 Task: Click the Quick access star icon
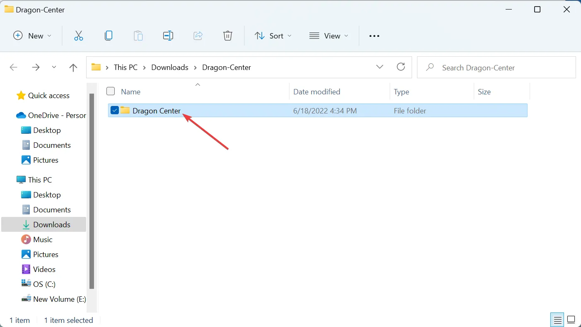(x=21, y=96)
